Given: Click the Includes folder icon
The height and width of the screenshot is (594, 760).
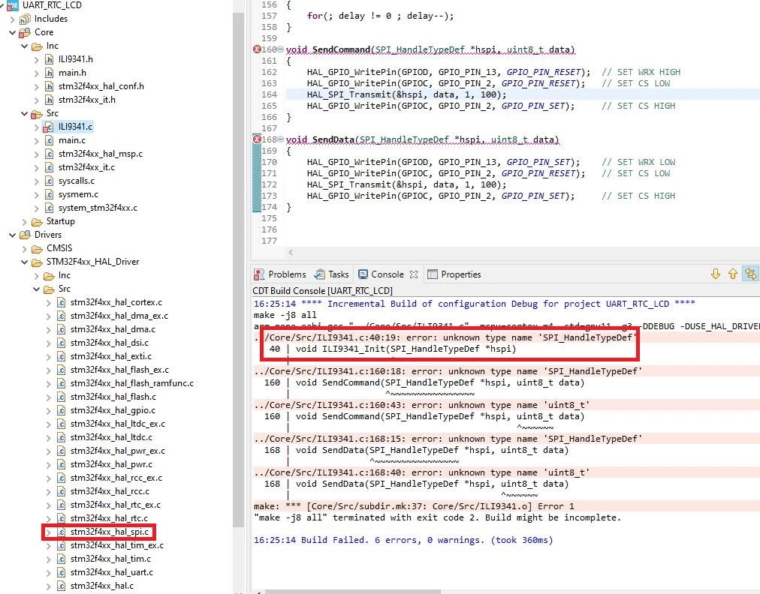Looking at the screenshot, I should 25,19.
